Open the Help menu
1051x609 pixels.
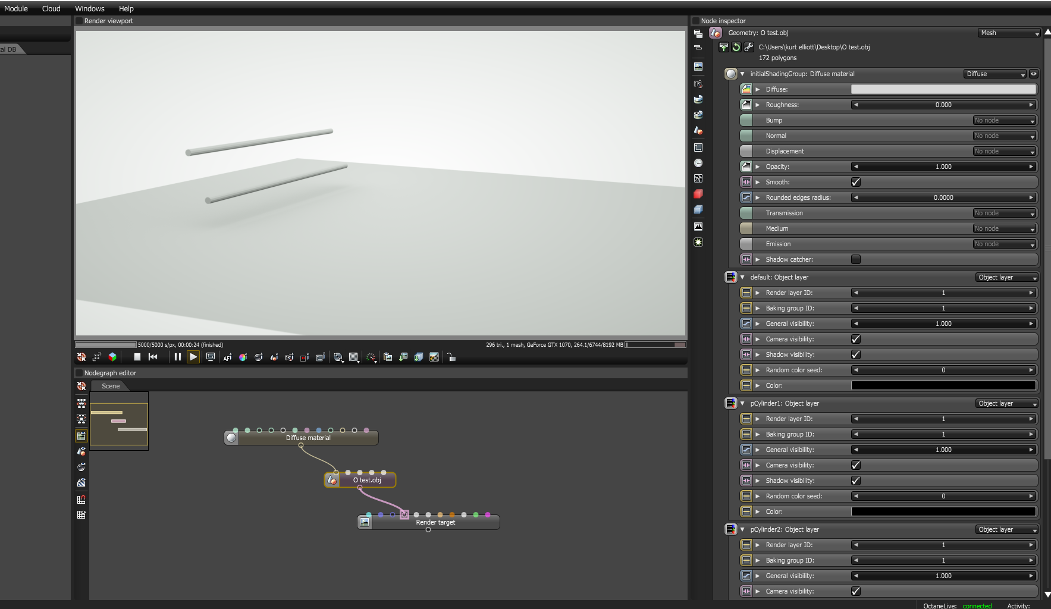coord(126,8)
